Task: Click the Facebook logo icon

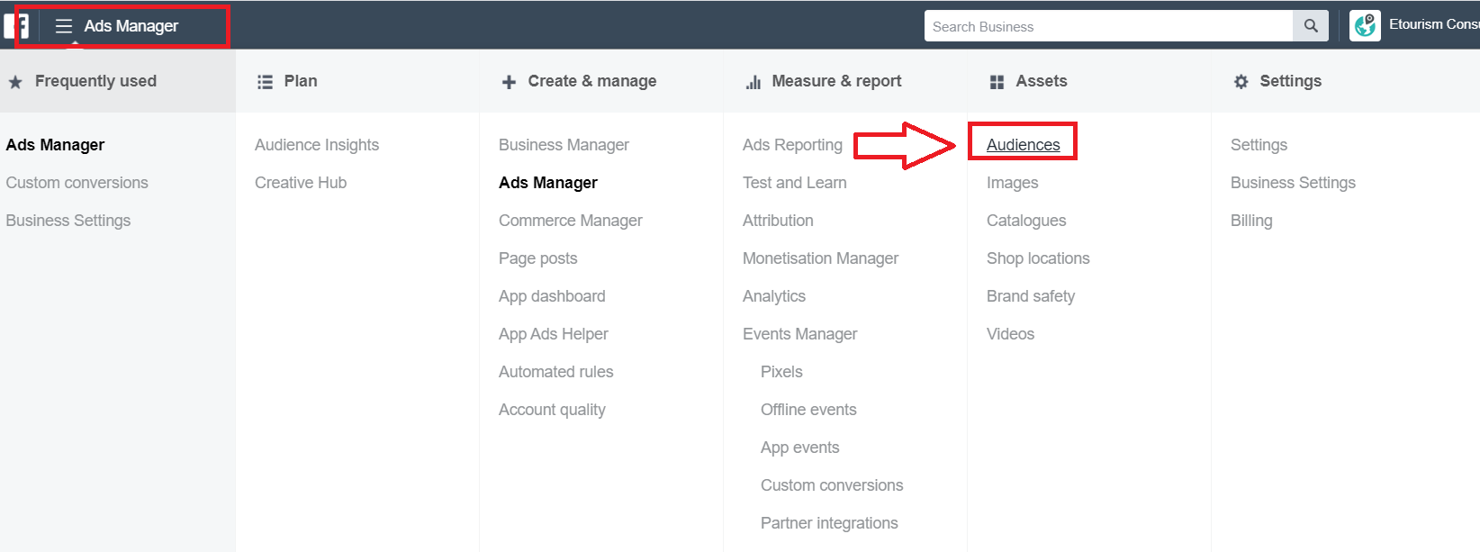Action: point(16,26)
